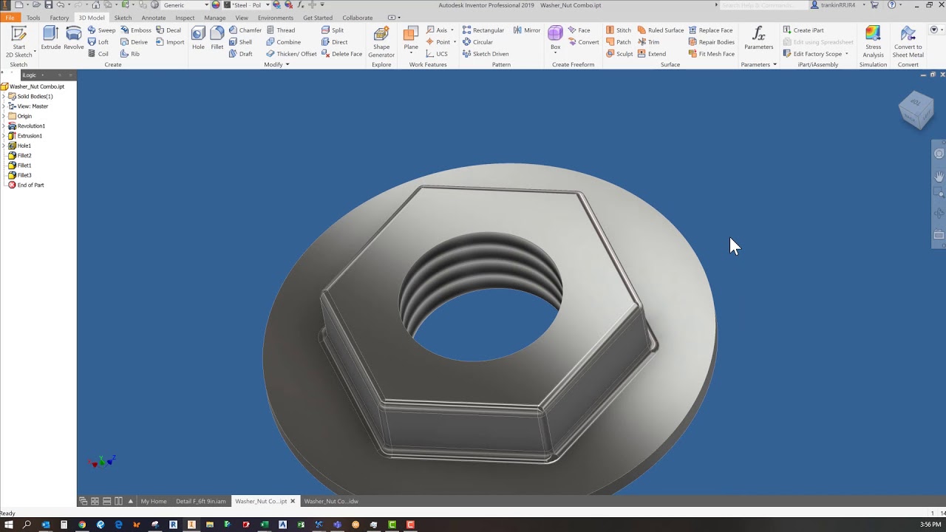Expand the View: Master node
Image resolution: width=946 pixels, height=532 pixels.
4,106
